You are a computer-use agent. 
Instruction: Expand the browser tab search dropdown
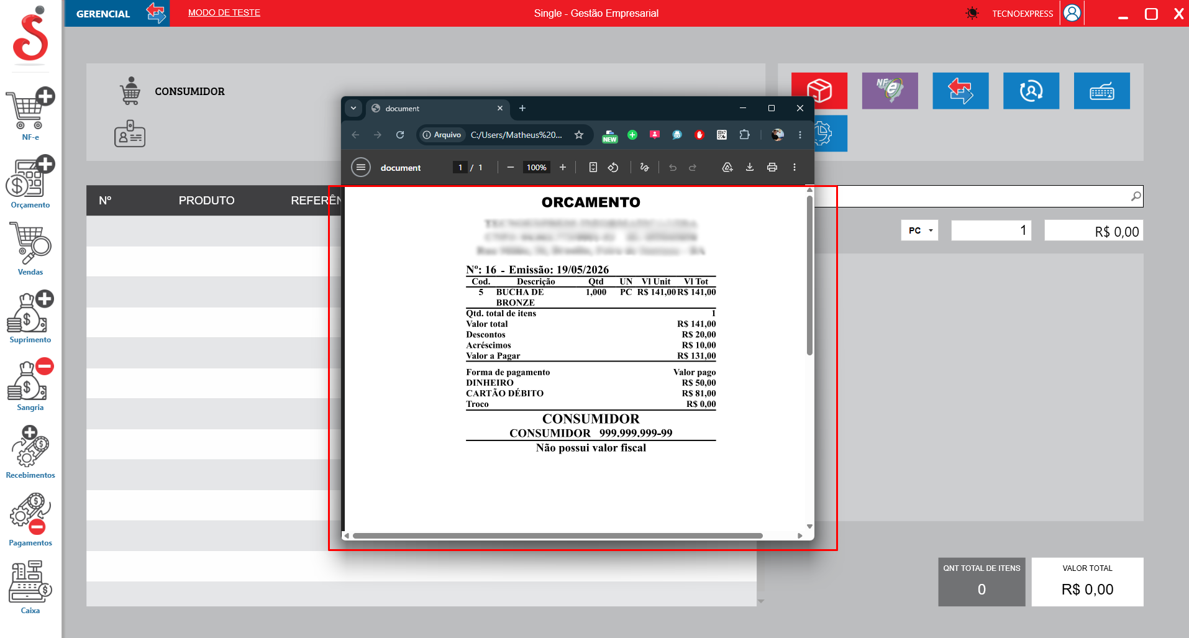pyautogui.click(x=353, y=108)
